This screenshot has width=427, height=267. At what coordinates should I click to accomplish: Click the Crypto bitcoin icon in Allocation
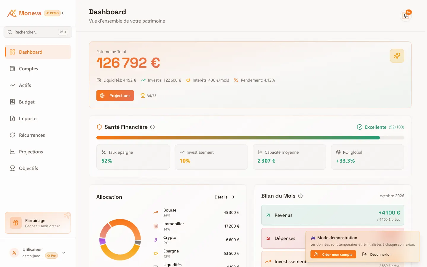point(156,240)
